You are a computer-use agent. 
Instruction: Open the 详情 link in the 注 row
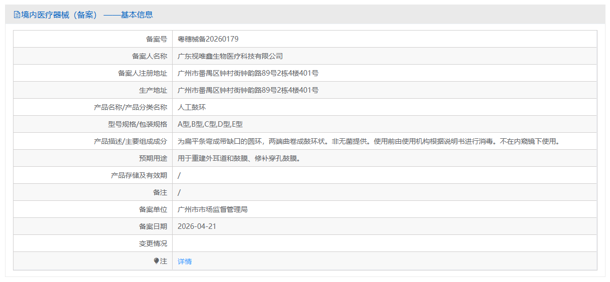[x=185, y=261]
